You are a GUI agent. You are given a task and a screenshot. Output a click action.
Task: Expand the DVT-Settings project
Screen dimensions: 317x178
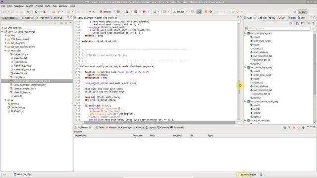[2, 28]
